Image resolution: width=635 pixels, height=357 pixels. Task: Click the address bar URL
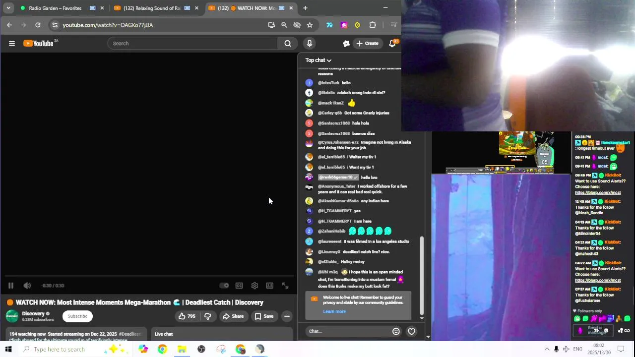pyautogui.click(x=108, y=25)
